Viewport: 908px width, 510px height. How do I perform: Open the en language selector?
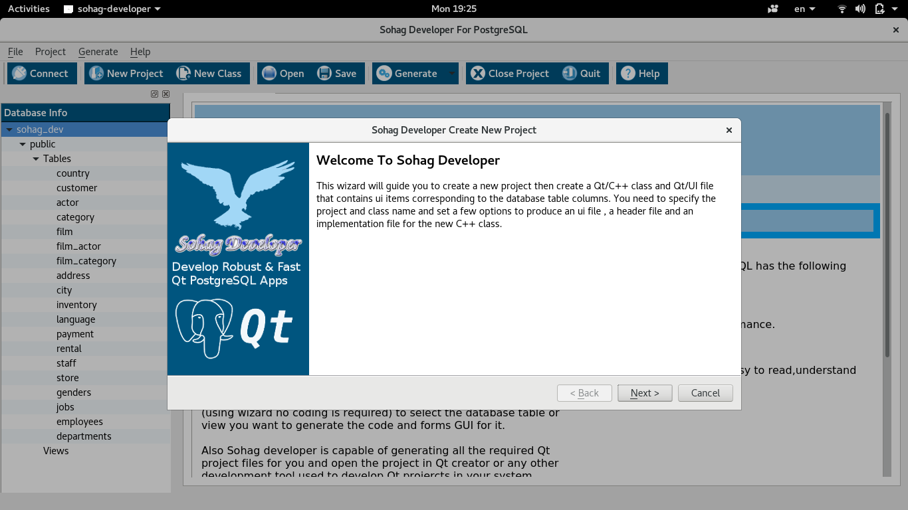click(x=804, y=9)
